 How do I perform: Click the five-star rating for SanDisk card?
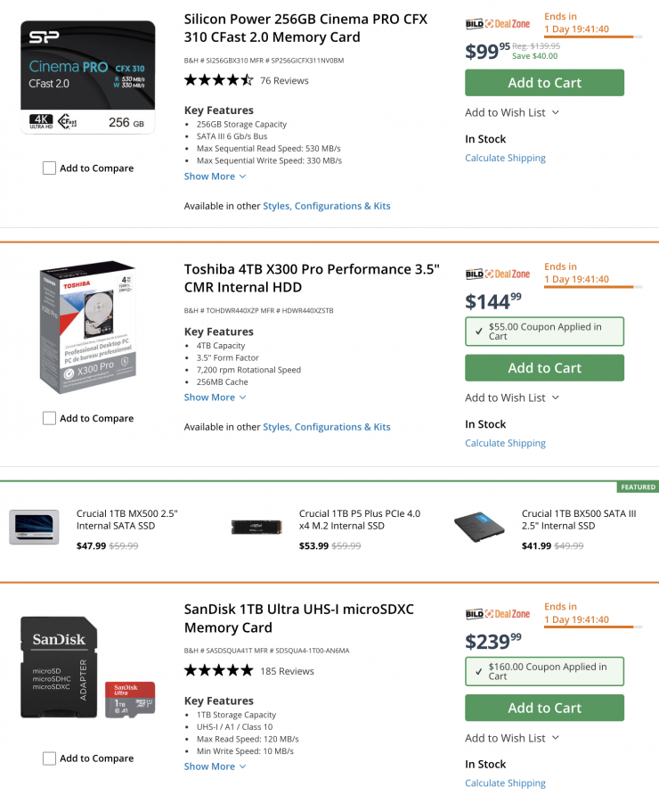218,670
